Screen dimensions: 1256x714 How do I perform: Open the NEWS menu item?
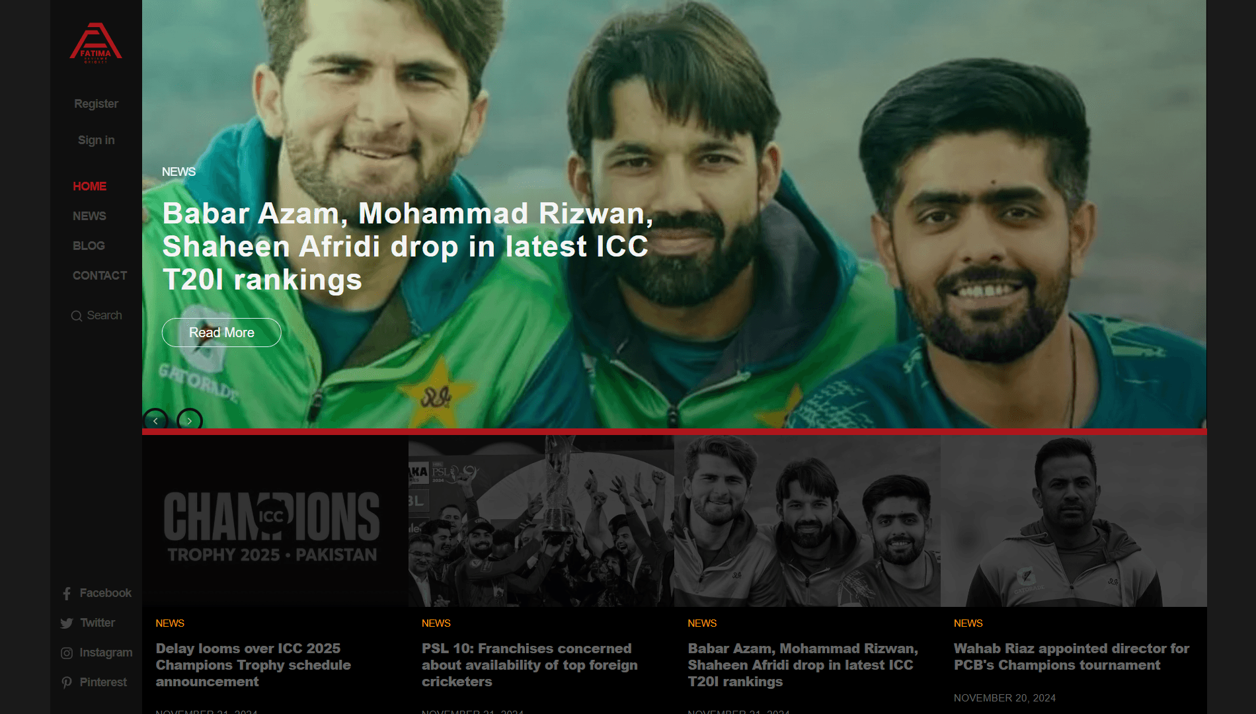click(x=89, y=216)
